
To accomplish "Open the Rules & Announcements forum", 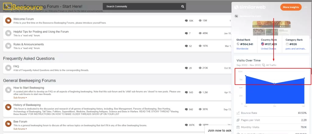I will coord(29,44).
